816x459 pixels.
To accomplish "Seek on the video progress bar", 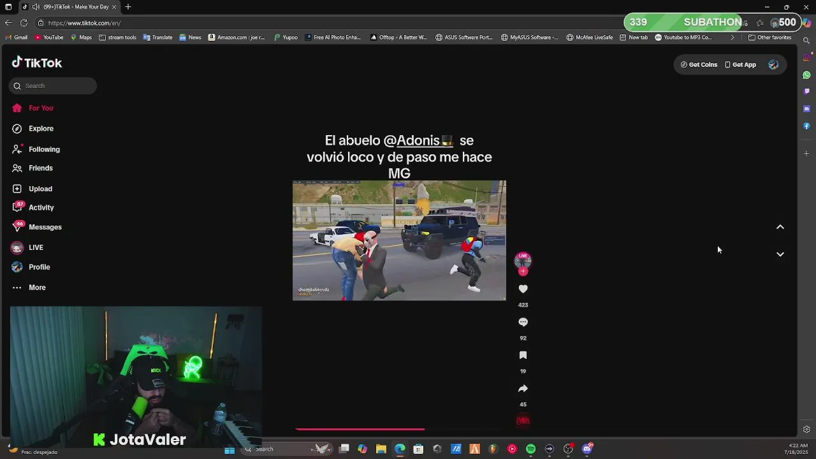I will (x=399, y=430).
